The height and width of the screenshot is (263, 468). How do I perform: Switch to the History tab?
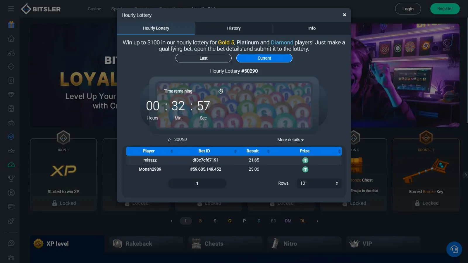tap(234, 28)
